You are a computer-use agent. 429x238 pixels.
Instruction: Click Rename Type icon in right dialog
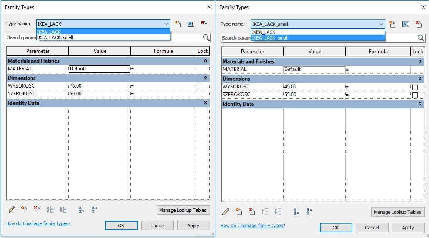406,24
